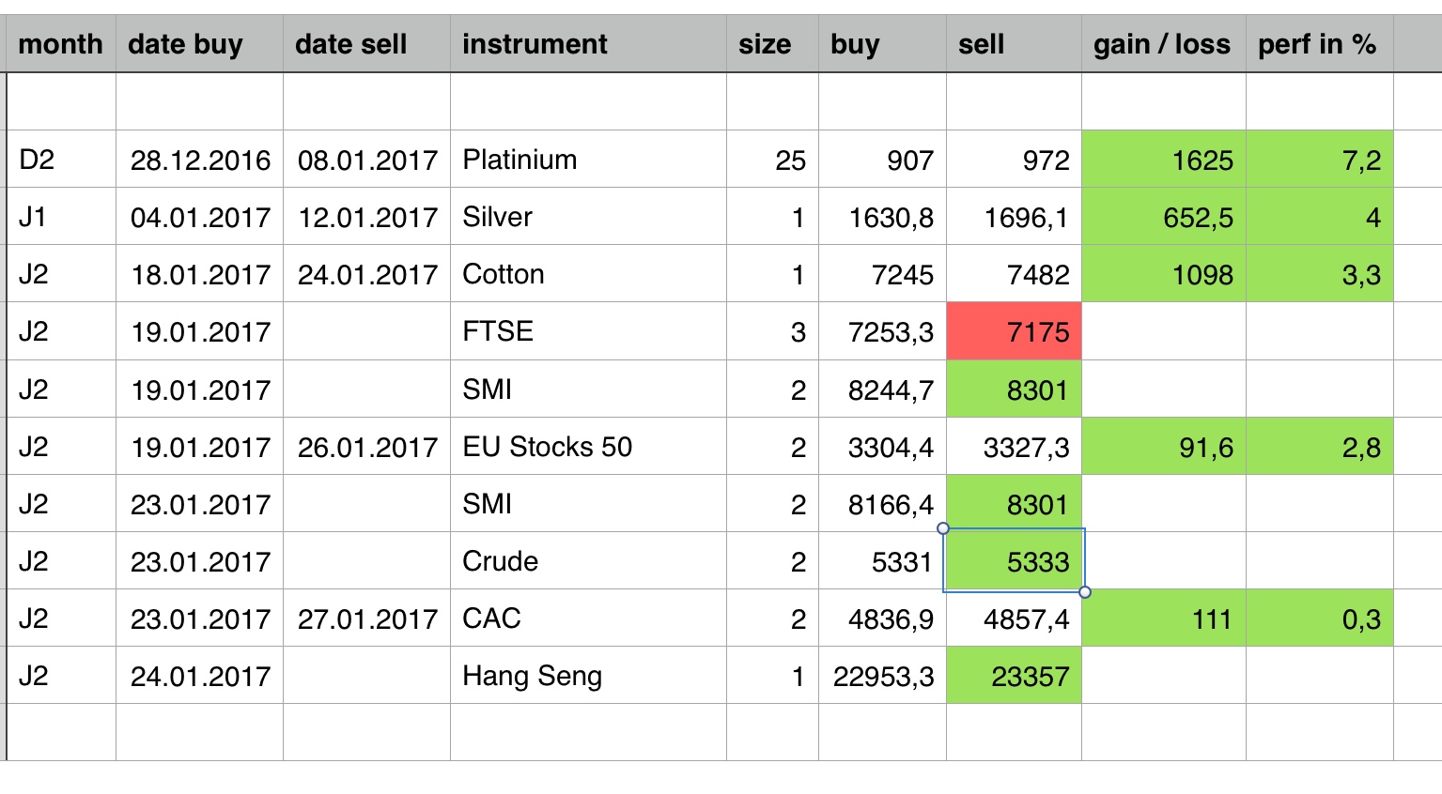Viewport: 1442px width, 794px height.
Task: Click the Cotton sell date 24.01.2017
Action: pyautogui.click(x=367, y=275)
